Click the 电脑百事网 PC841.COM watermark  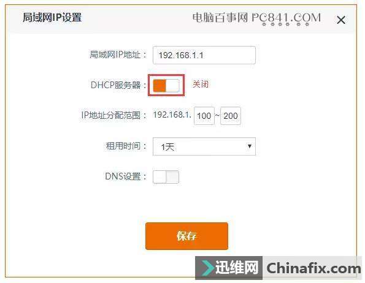257,18
